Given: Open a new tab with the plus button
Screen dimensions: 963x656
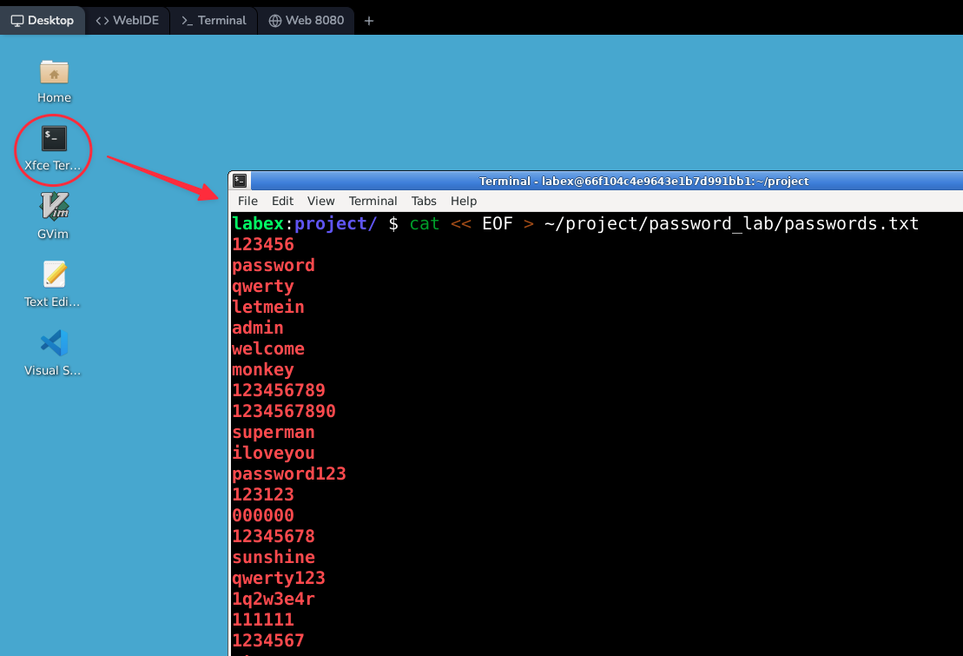Looking at the screenshot, I should (368, 20).
